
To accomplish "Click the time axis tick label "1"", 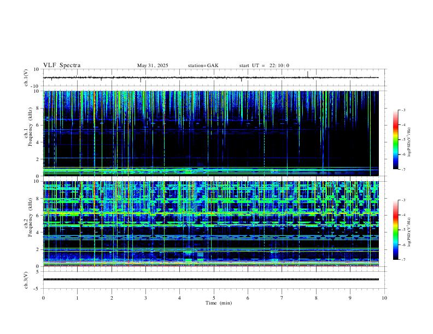I will tap(77, 298).
